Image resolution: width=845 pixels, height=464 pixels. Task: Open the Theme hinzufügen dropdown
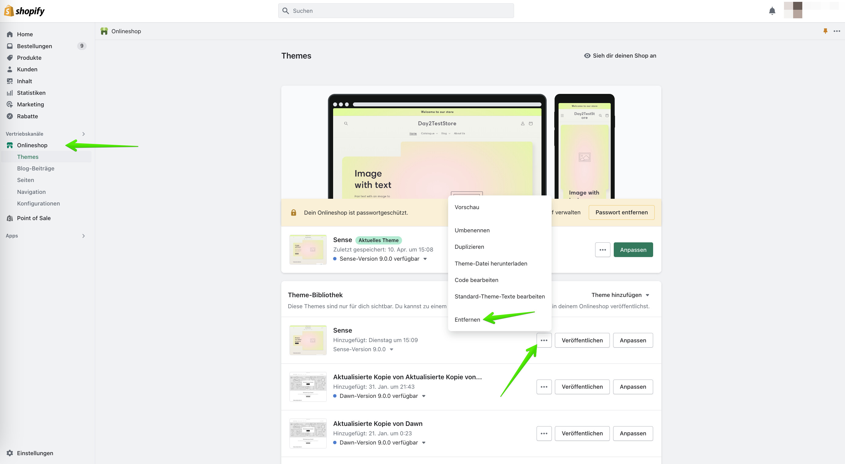[x=620, y=295]
